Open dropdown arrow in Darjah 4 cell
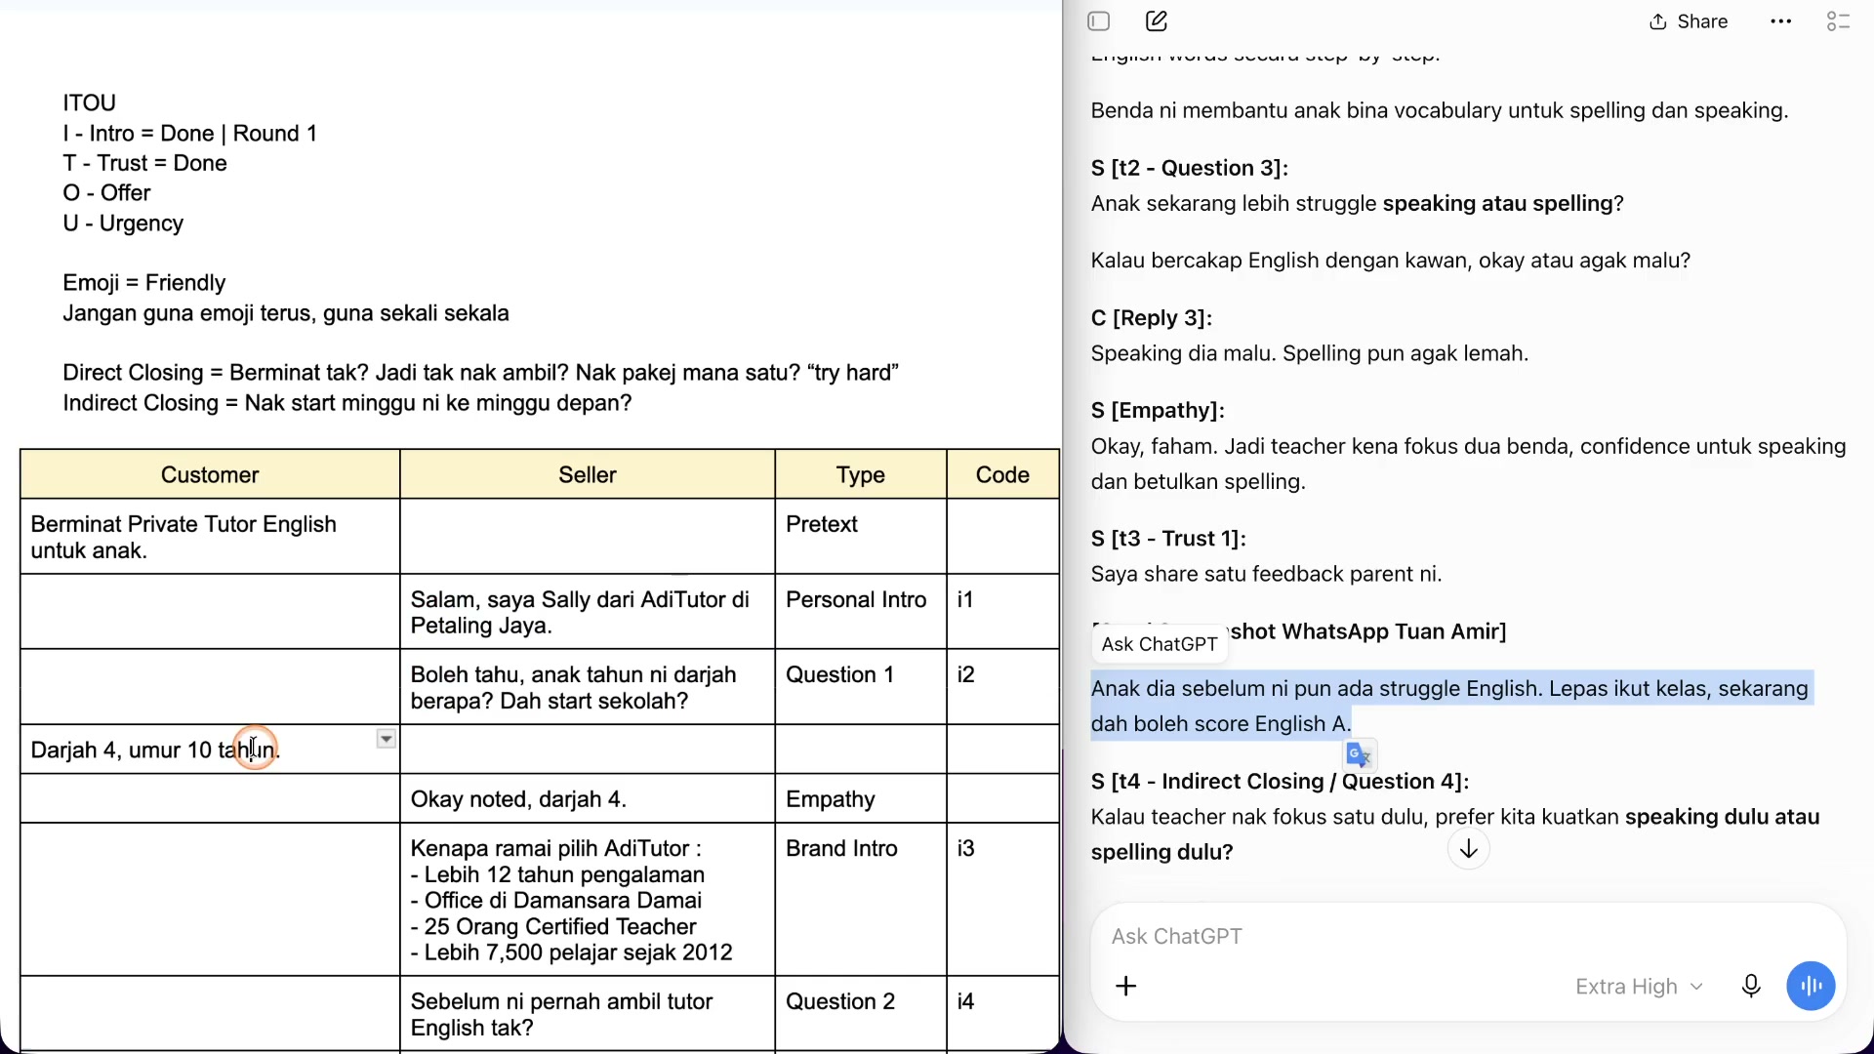 click(387, 739)
